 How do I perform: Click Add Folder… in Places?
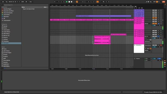[7, 66]
